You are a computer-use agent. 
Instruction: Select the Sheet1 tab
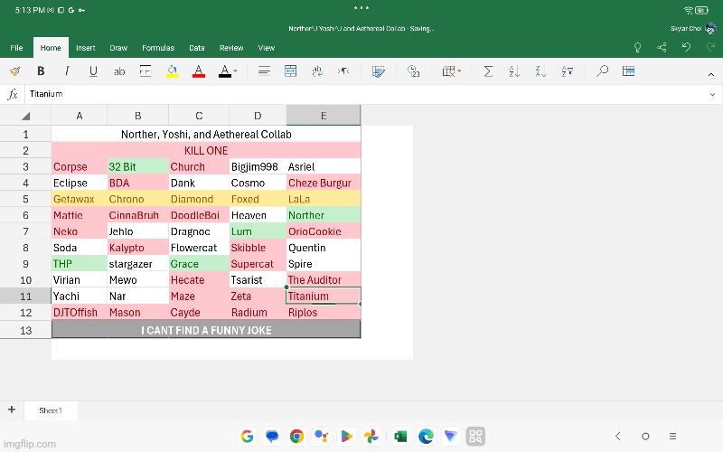[x=51, y=410]
